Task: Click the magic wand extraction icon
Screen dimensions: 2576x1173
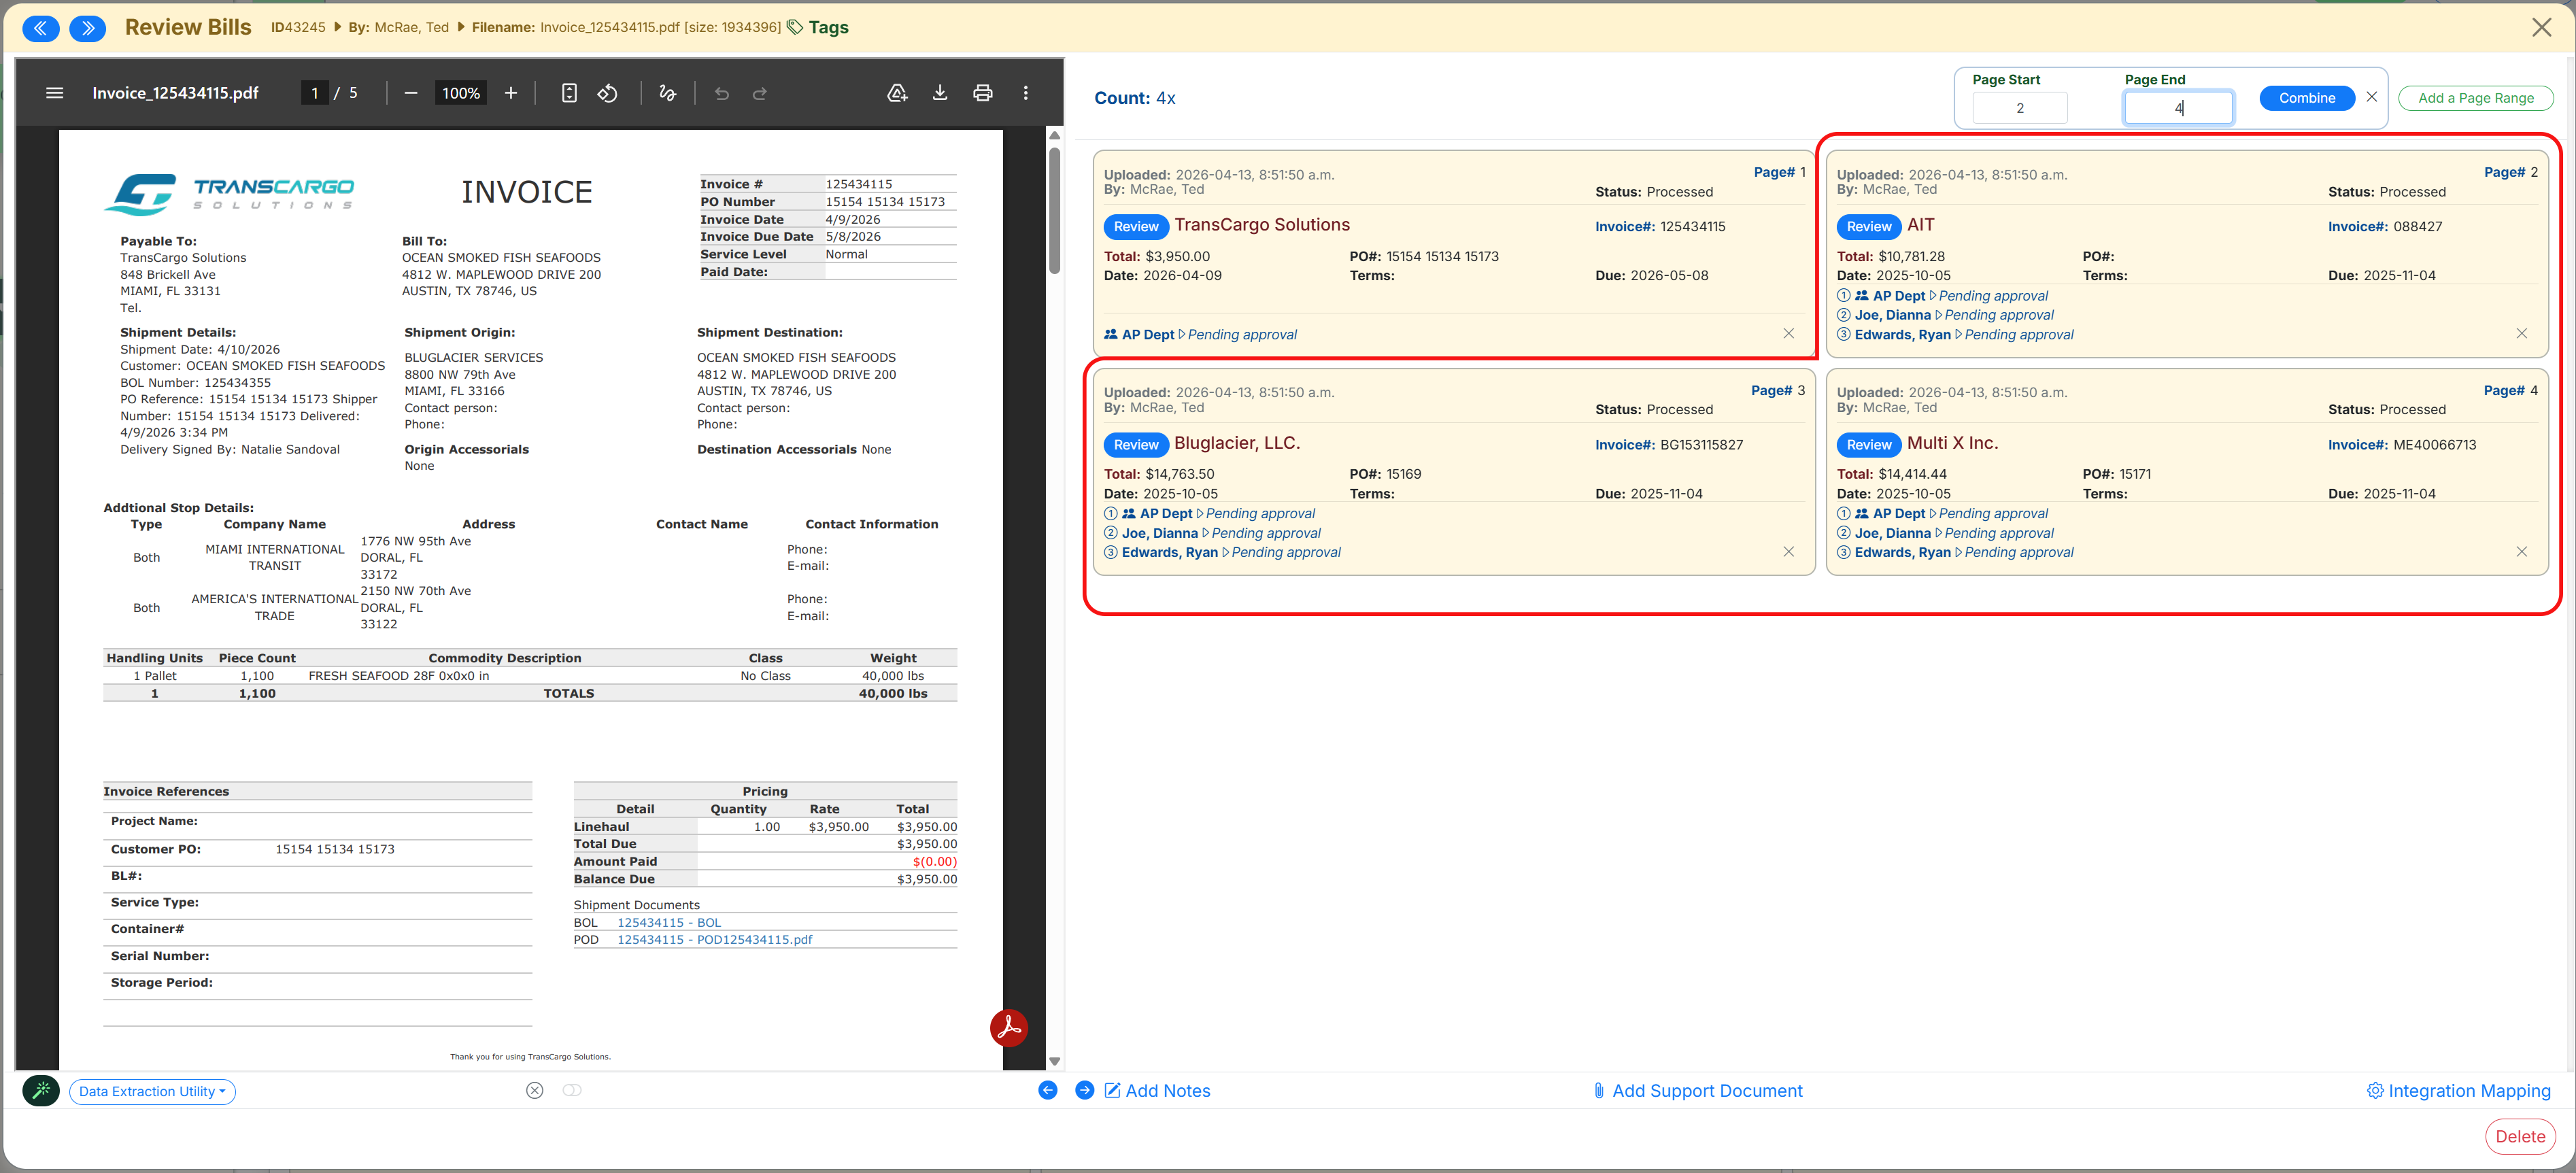Action: coord(41,1090)
